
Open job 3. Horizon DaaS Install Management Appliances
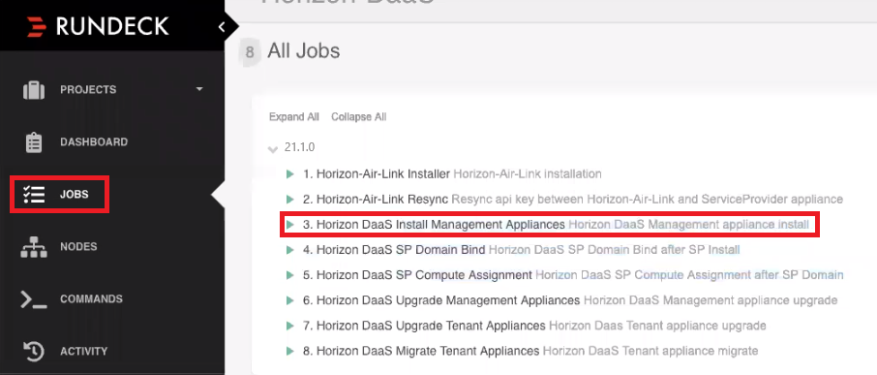pyautogui.click(x=434, y=225)
